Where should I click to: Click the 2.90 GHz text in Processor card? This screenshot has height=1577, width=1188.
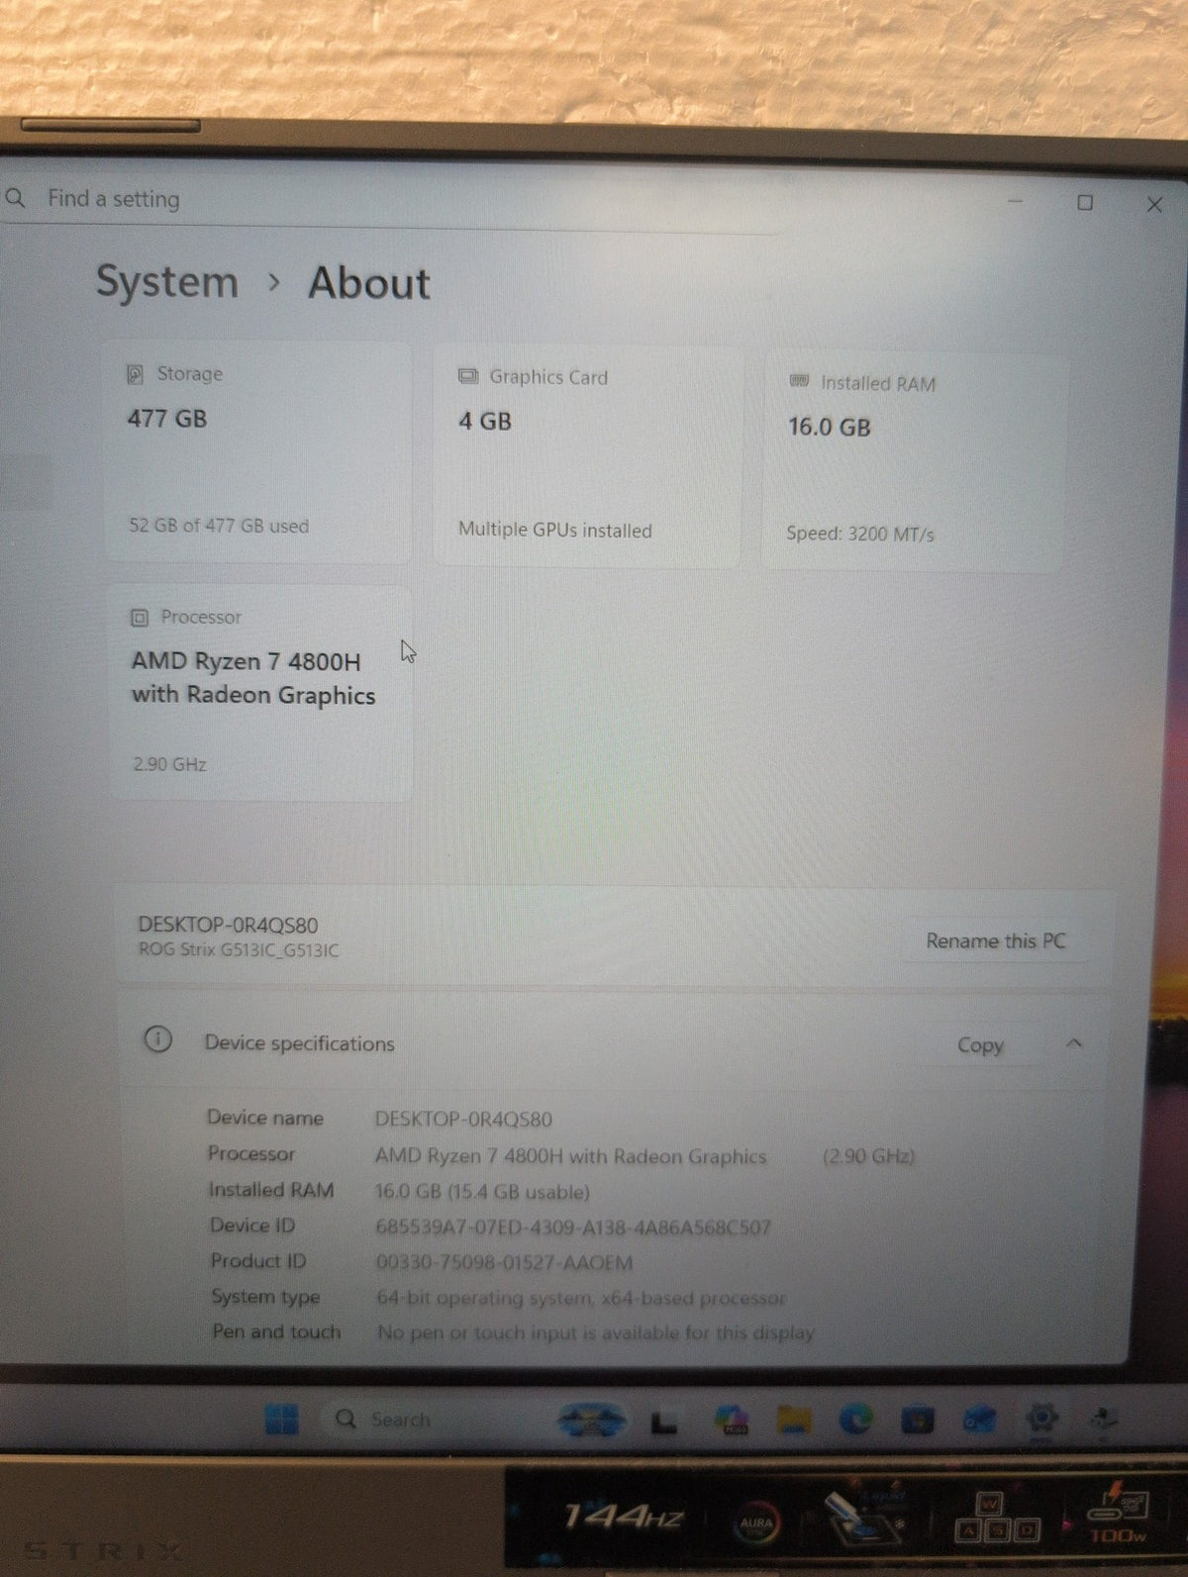pos(169,764)
